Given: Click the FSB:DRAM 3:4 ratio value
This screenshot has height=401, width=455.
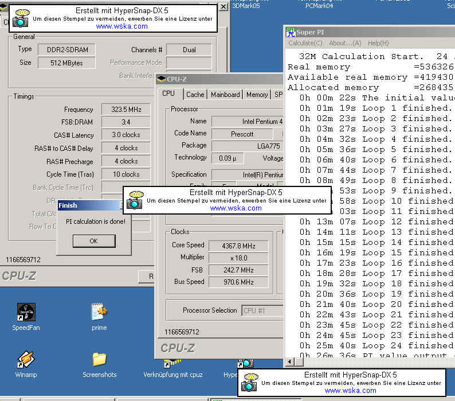Looking at the screenshot, I should click(x=126, y=122).
